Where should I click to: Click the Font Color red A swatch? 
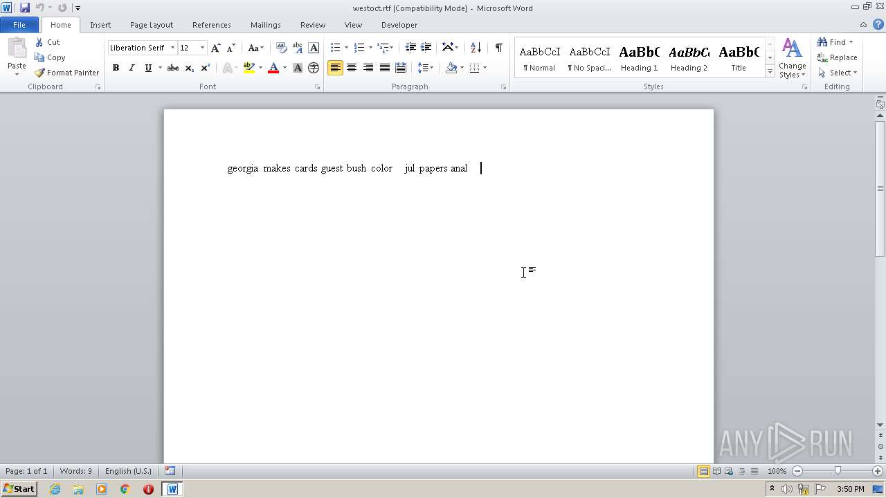tap(273, 68)
